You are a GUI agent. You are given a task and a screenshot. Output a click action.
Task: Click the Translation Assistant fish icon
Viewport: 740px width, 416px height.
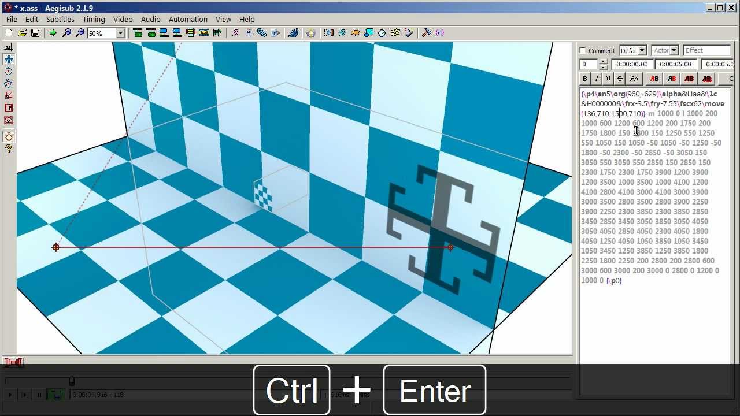[x=356, y=33]
